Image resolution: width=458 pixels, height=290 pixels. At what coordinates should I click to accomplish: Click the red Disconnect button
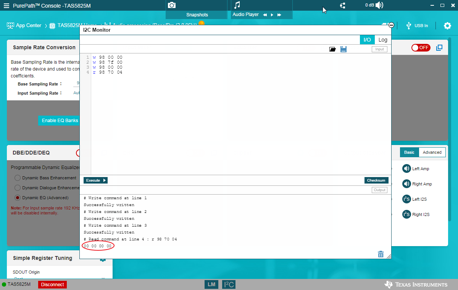point(52,285)
